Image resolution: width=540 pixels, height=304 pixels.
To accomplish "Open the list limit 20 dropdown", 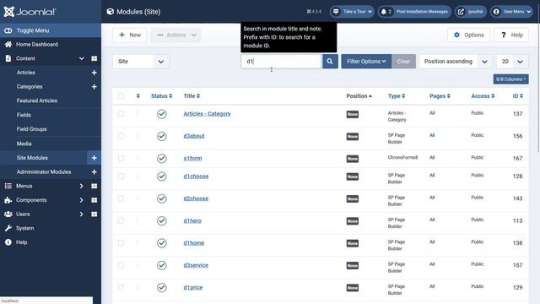I will tap(512, 62).
